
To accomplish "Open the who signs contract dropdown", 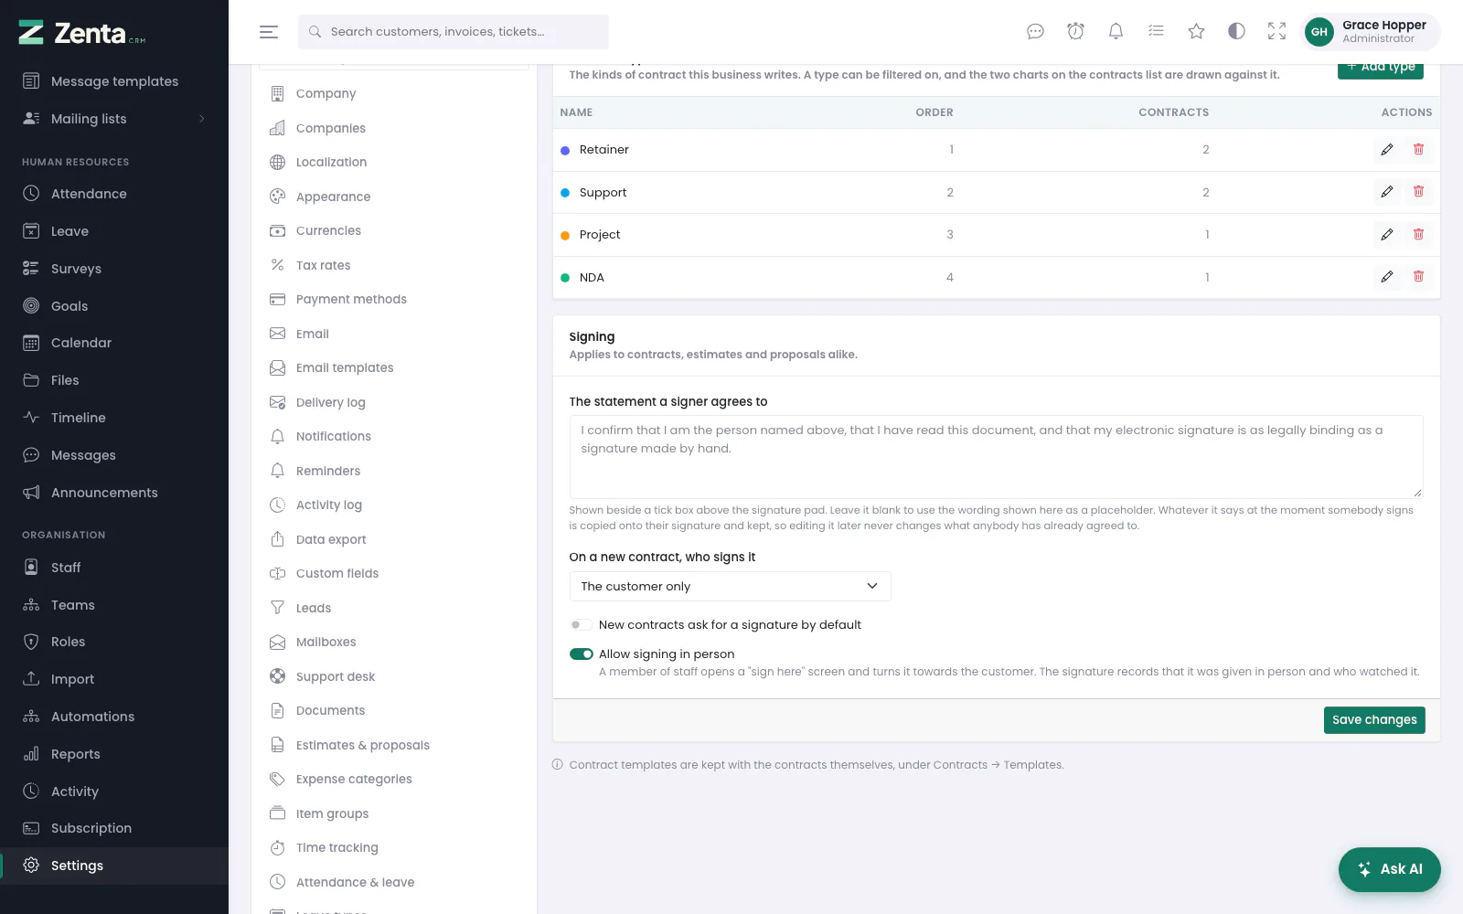I will [x=730, y=587].
